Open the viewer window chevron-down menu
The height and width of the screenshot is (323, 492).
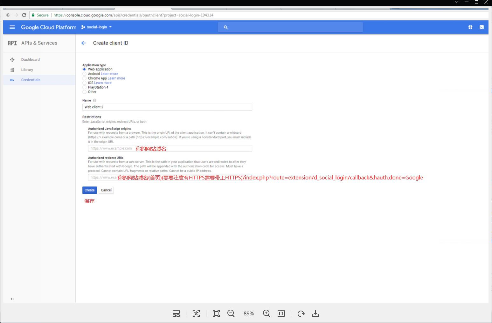(456, 2)
